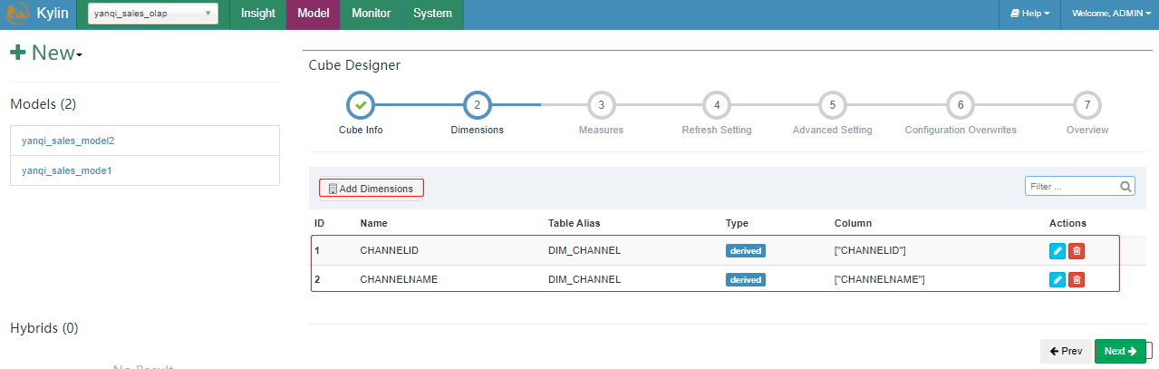Delete the CHANNELID dimension
This screenshot has height=369, width=1159.
[x=1077, y=251]
